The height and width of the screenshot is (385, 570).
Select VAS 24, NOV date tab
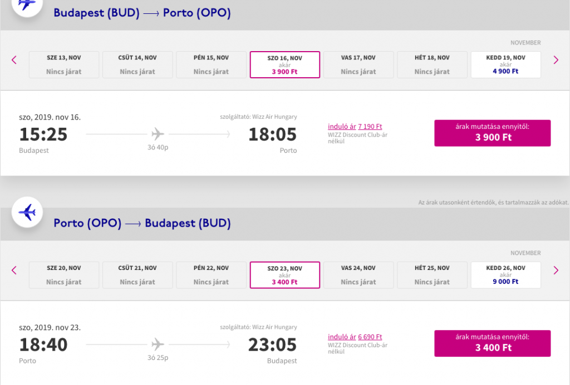358,275
